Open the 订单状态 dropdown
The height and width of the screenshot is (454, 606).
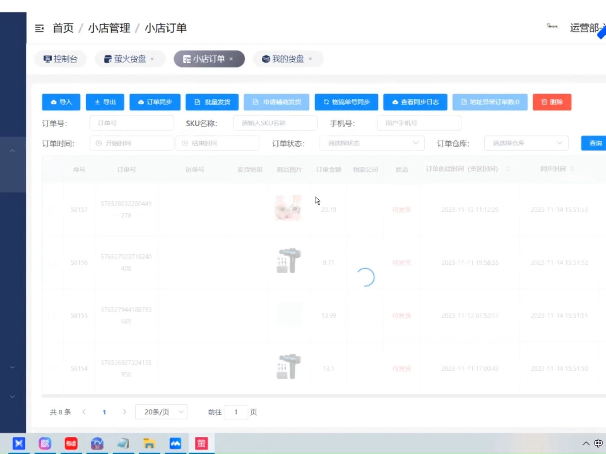(371, 143)
